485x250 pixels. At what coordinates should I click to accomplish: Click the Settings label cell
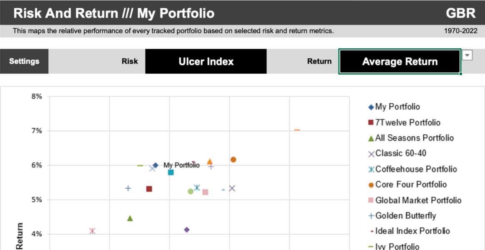click(x=24, y=62)
